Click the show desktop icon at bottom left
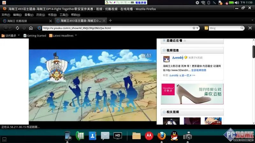The image size is (255, 143). pyautogui.click(x=4, y=139)
